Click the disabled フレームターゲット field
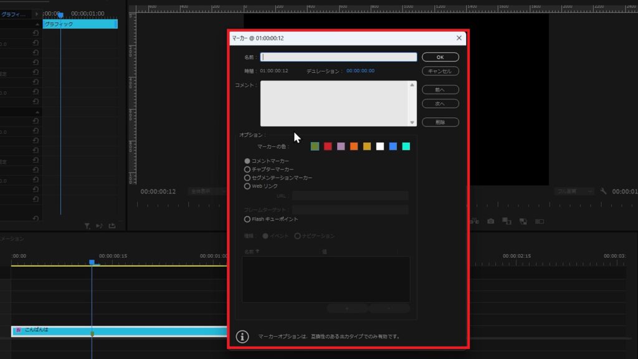 (x=350, y=209)
